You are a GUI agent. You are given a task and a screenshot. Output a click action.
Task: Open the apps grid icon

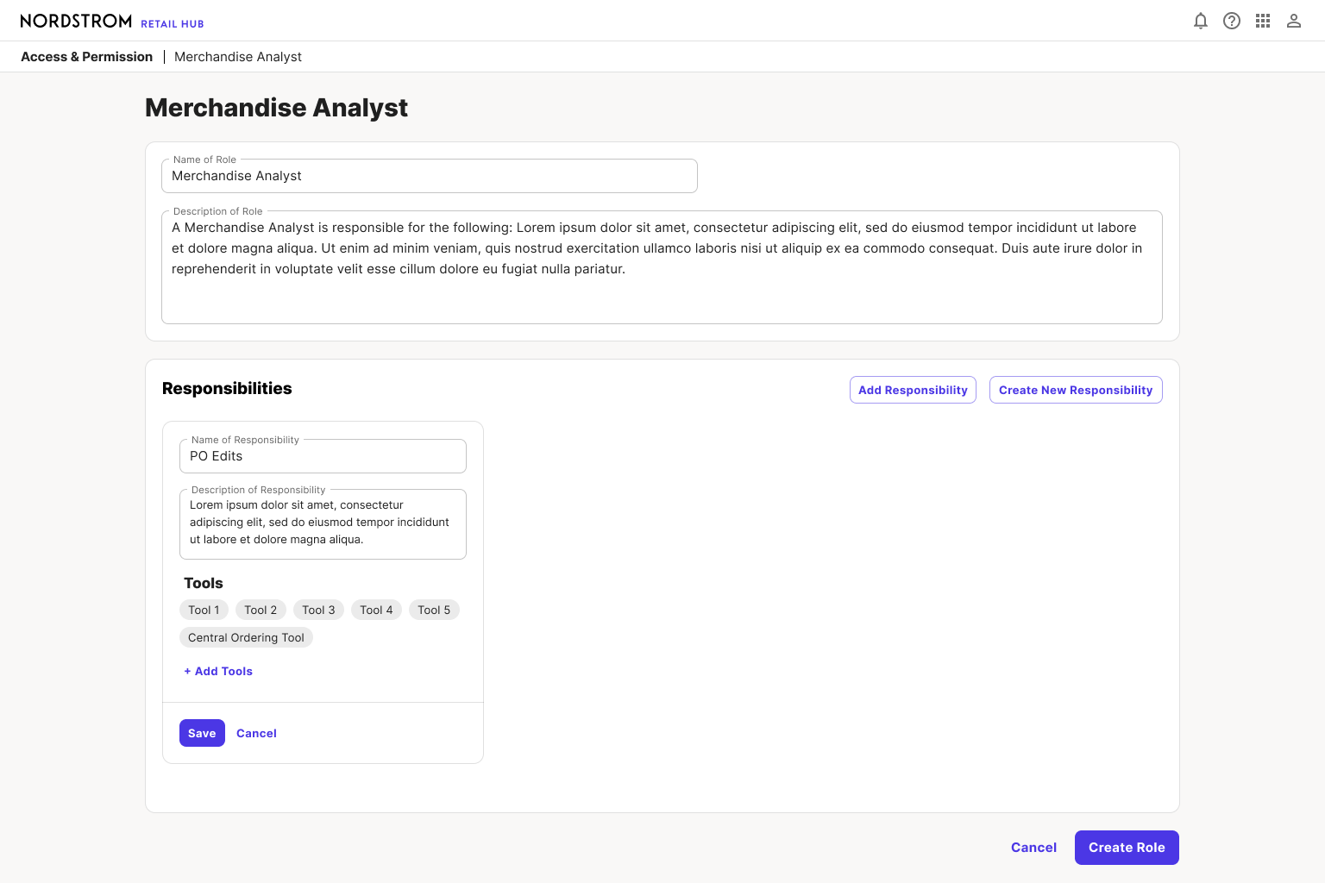1263,21
